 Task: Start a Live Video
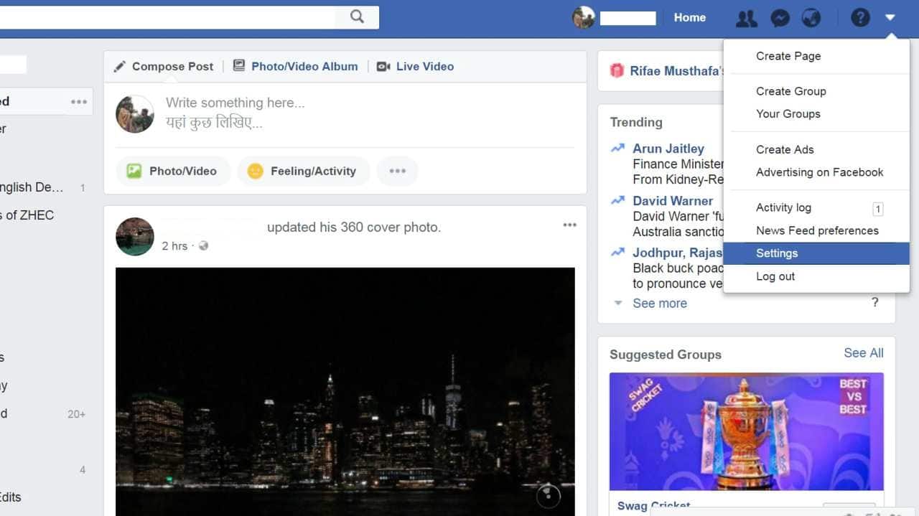(x=416, y=66)
